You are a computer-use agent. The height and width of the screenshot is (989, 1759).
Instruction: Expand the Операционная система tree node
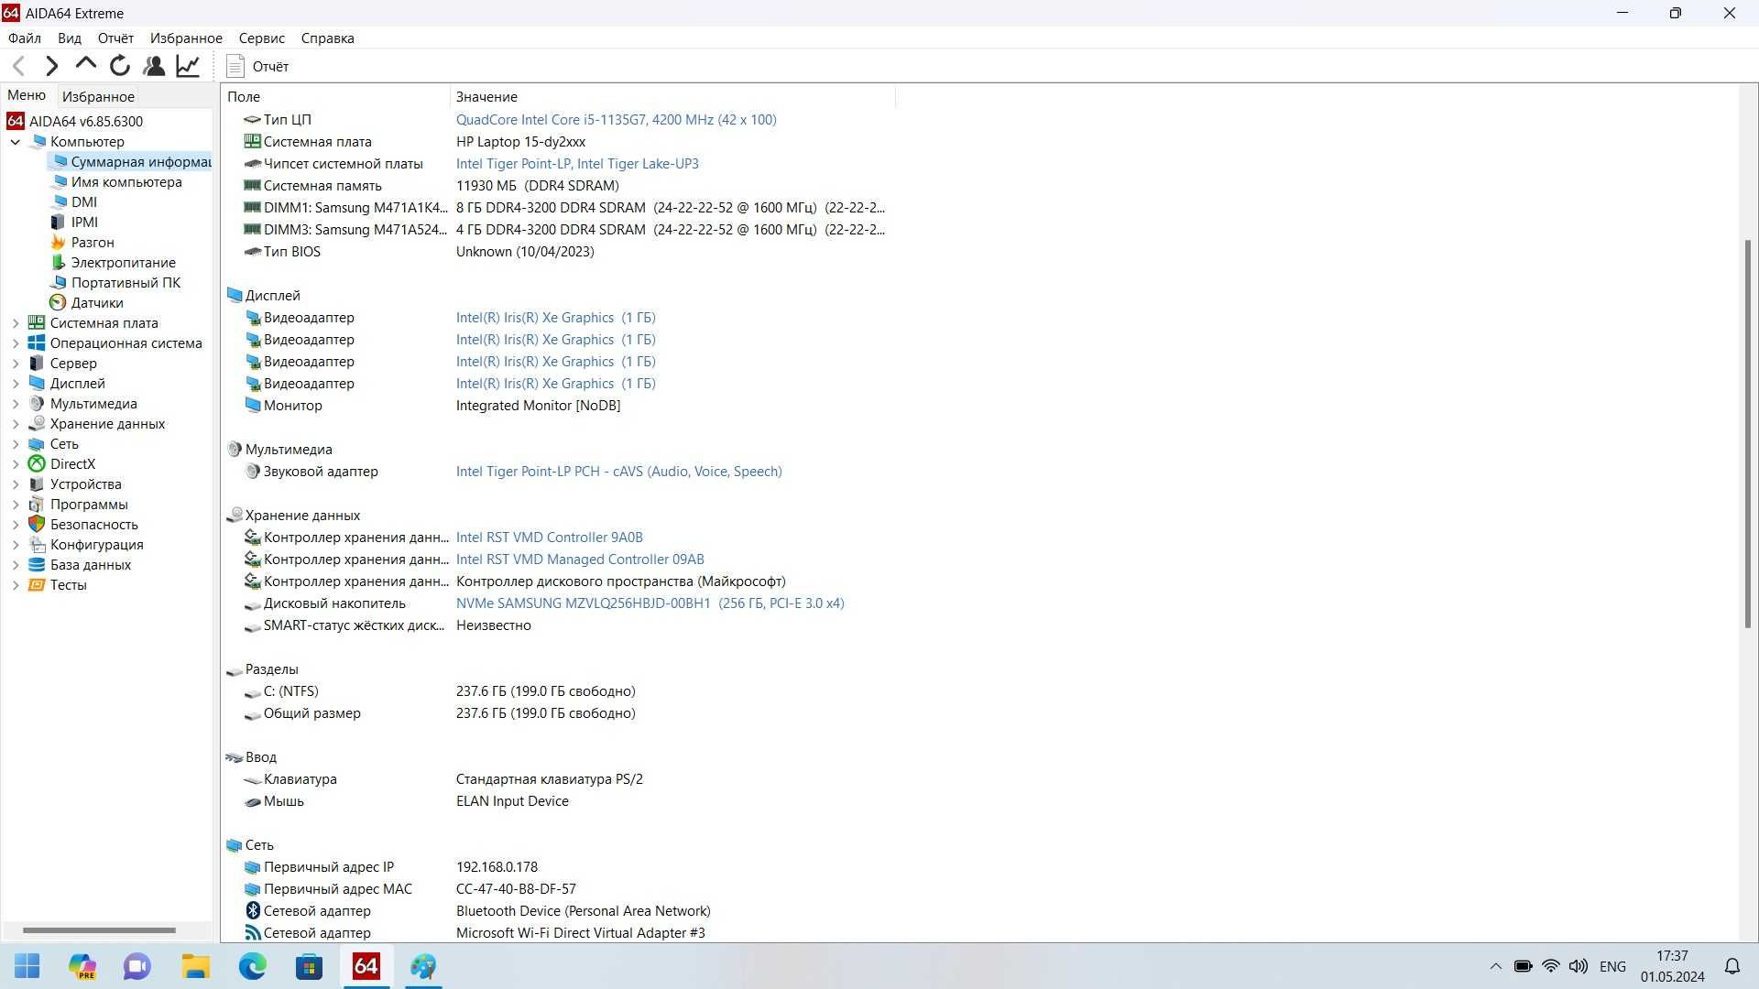16,343
